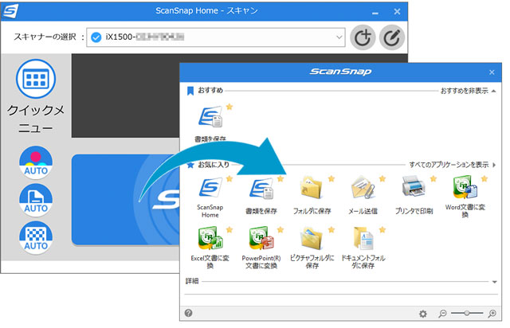This screenshot has width=510, height=328.
Task: Choose ピクチャフォルダに保存 icon
Action: point(312,238)
